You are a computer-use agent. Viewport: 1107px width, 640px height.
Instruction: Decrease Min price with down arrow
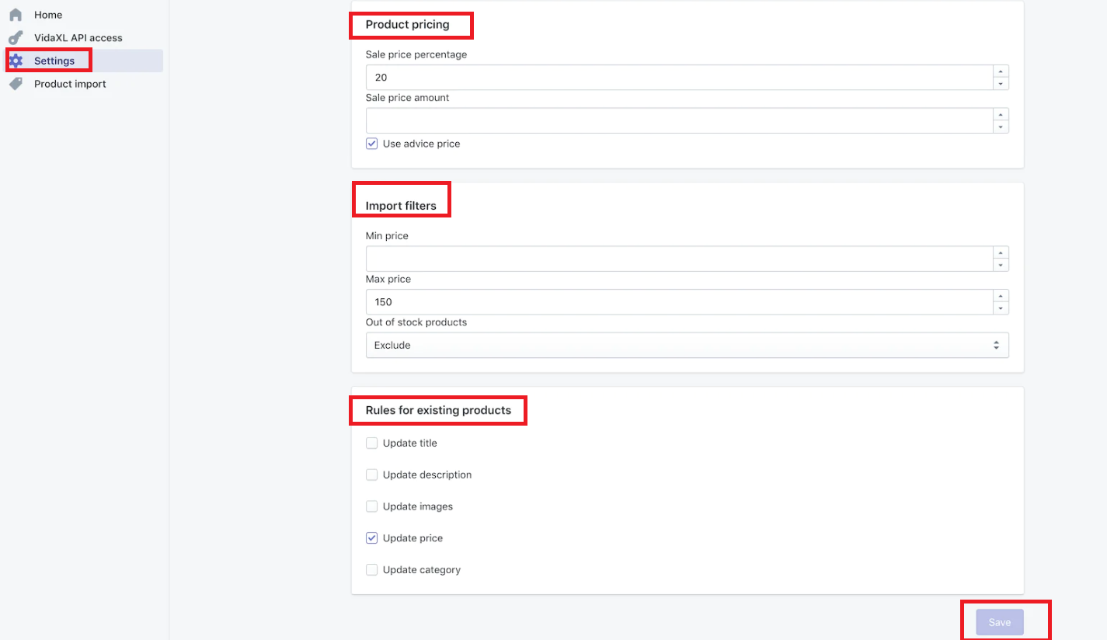tap(1001, 265)
